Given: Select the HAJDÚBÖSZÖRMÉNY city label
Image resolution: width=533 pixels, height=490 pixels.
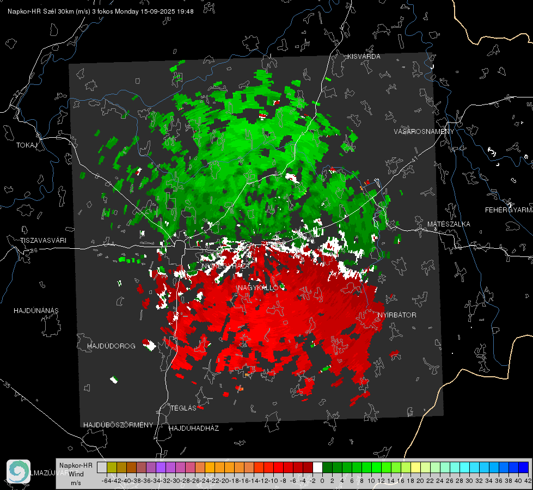Looking at the screenshot, I should point(118,425).
